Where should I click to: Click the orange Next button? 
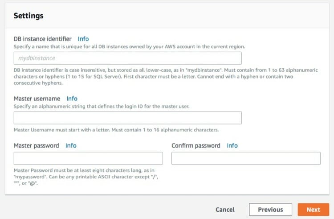(313, 210)
